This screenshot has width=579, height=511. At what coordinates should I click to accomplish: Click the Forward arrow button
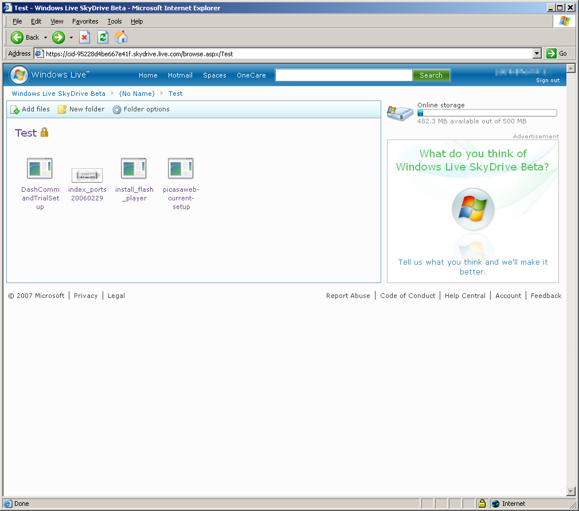(x=58, y=37)
